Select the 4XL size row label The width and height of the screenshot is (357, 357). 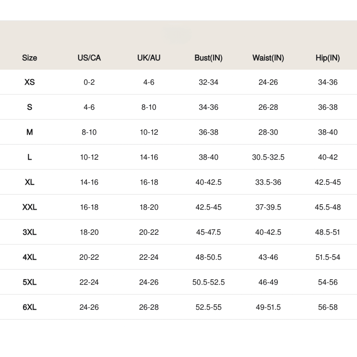coord(29,257)
